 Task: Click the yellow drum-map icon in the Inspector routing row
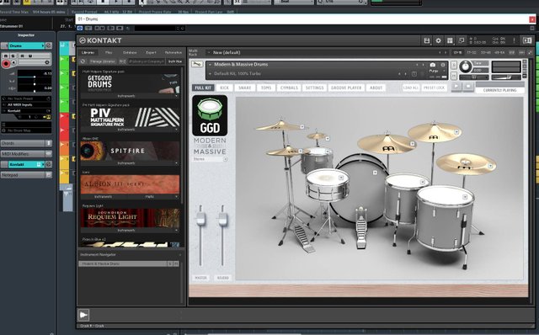tap(48, 117)
